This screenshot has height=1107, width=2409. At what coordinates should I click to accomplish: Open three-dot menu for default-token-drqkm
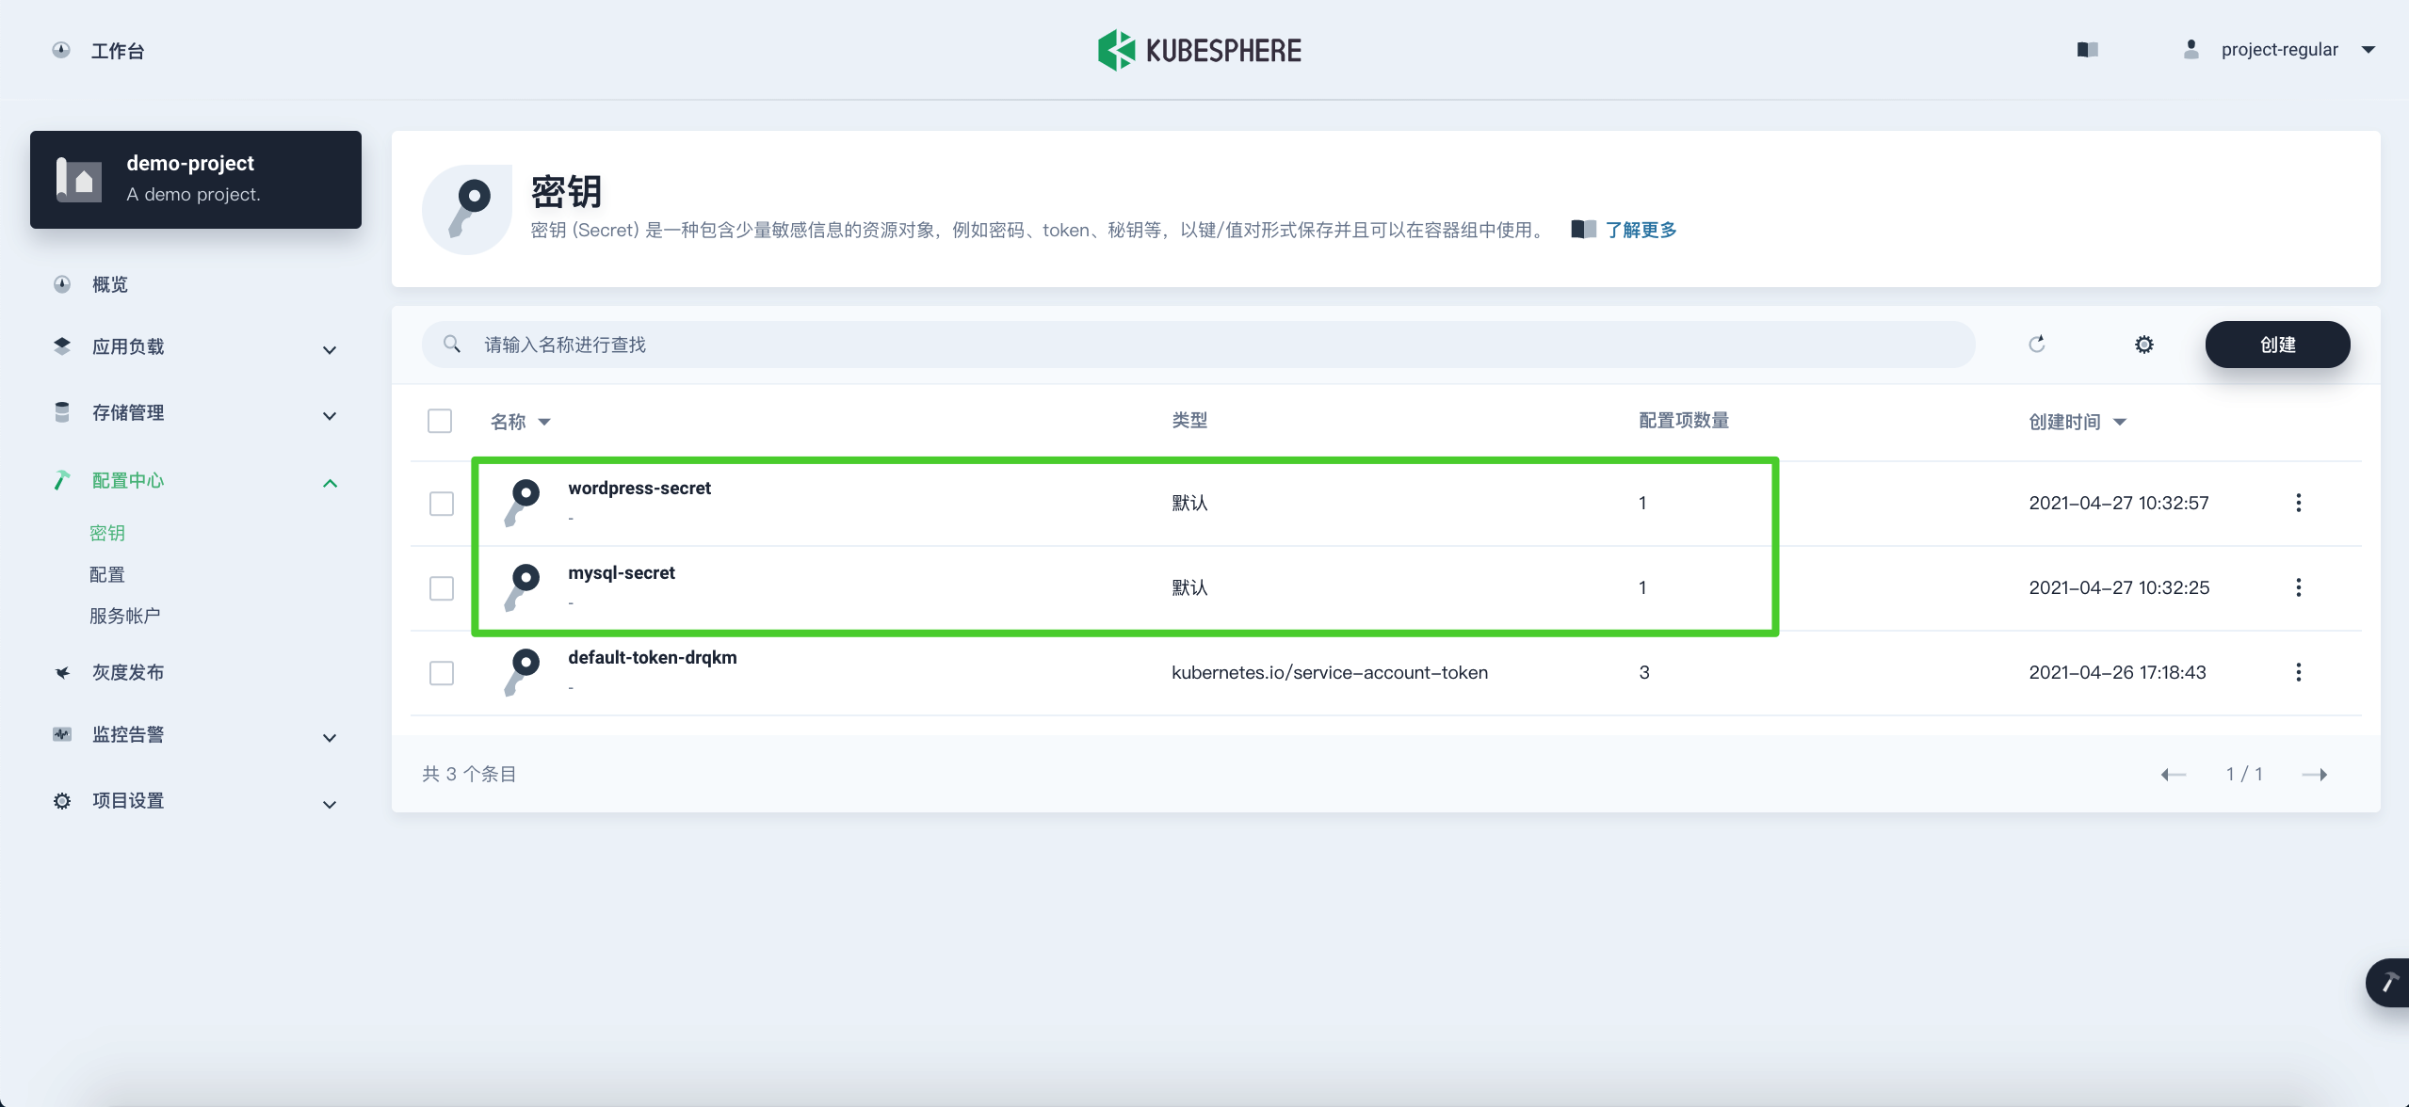2298,672
